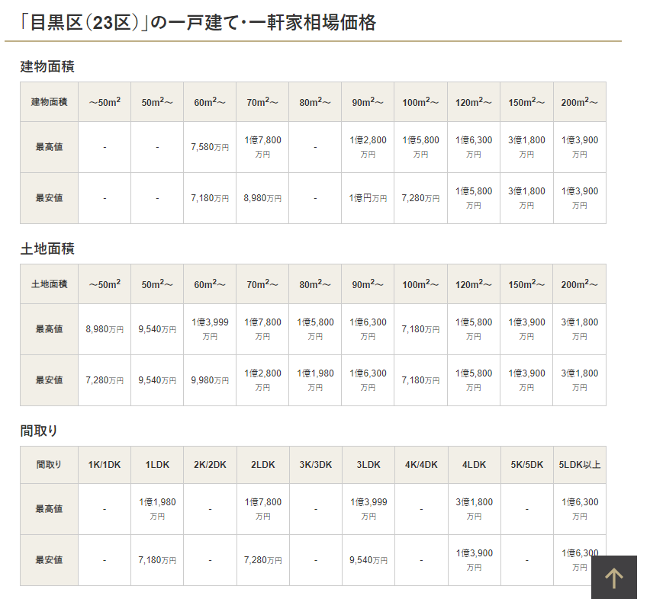Click the ～50m² header in 建物面積 table
The image size is (650, 599).
coord(105,102)
